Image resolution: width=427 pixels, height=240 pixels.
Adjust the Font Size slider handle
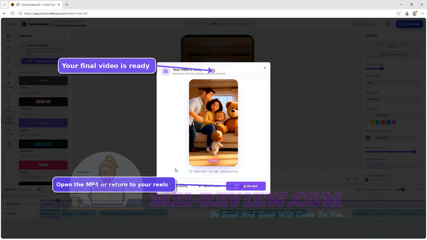pyautogui.click(x=382, y=69)
